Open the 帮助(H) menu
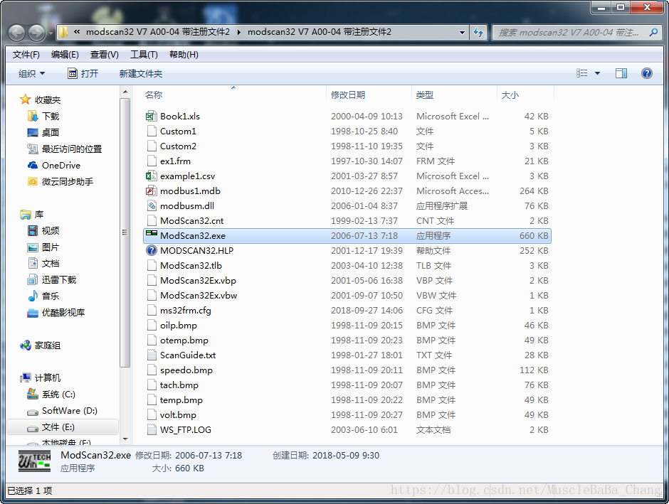669x504 pixels. tap(184, 55)
